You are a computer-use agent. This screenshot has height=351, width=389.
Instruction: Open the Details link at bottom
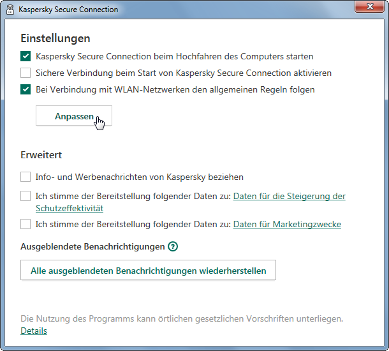click(x=34, y=331)
